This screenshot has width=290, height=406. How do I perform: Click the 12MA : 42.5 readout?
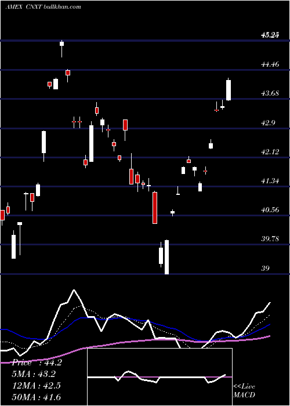(36, 385)
